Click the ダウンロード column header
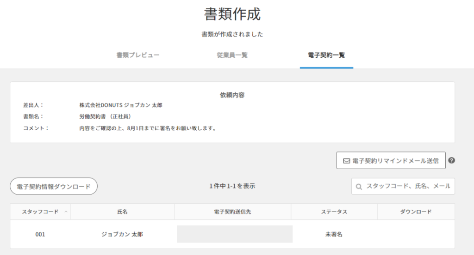474x255 pixels. [x=416, y=212]
